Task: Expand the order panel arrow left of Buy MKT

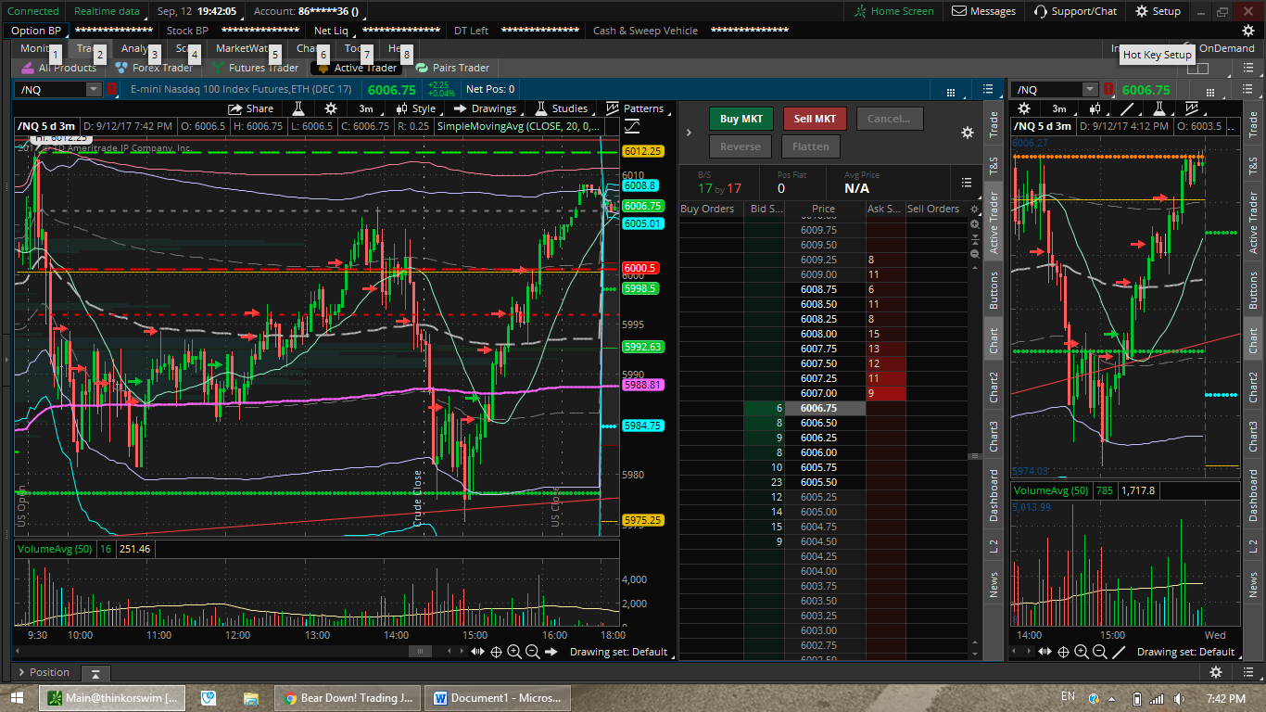Action: pyautogui.click(x=689, y=133)
